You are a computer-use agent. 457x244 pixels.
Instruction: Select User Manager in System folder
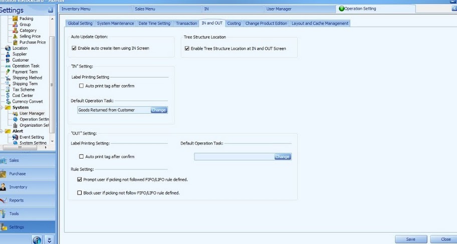click(x=32, y=113)
